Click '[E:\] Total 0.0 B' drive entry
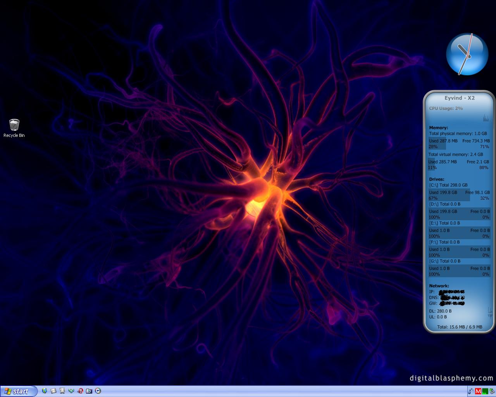Viewport: 496px width, 397px height. pos(444,223)
